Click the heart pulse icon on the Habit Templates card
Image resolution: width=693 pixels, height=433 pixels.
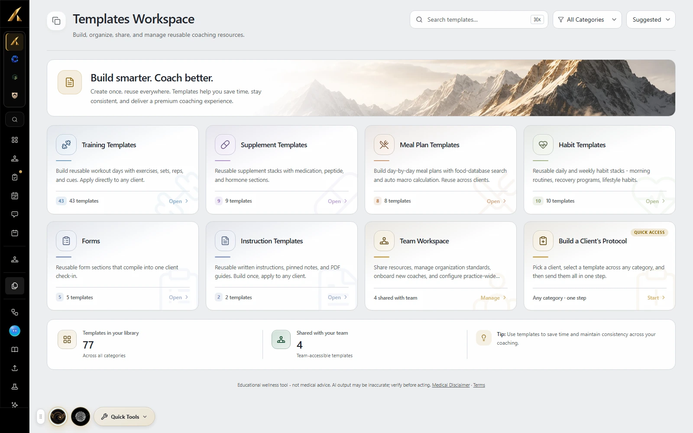[x=543, y=145]
